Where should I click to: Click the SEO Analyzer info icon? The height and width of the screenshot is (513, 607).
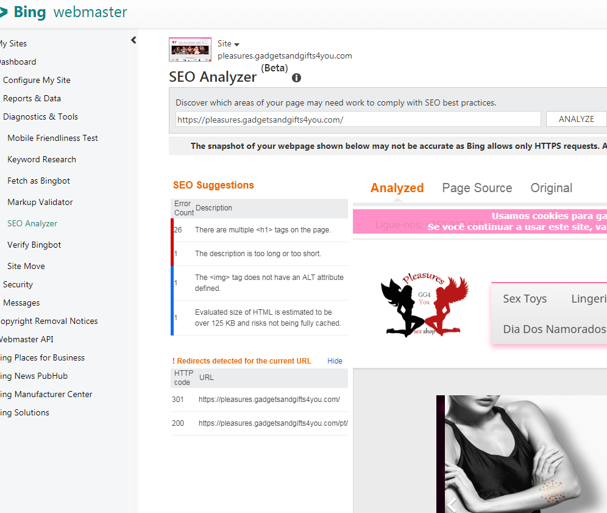pos(297,78)
